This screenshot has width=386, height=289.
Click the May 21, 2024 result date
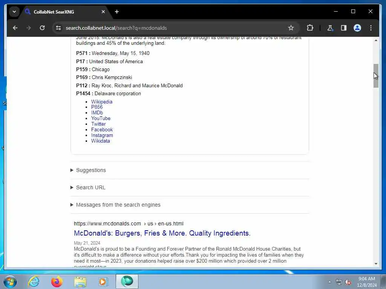coord(87,243)
